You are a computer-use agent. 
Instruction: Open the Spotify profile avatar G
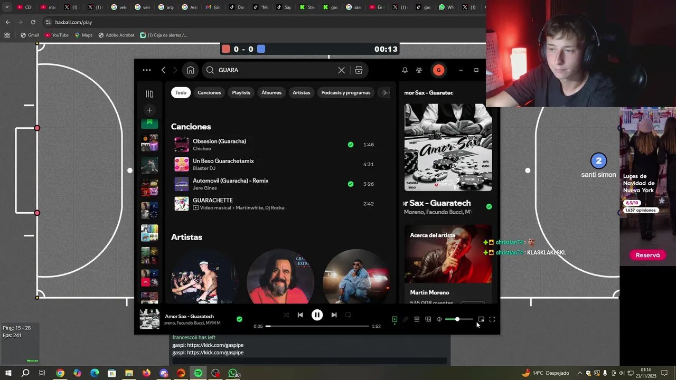(x=438, y=70)
